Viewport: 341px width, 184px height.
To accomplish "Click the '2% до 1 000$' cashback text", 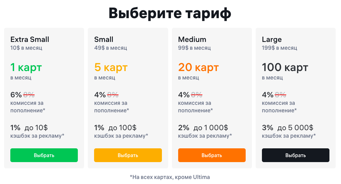I will 203,128.
